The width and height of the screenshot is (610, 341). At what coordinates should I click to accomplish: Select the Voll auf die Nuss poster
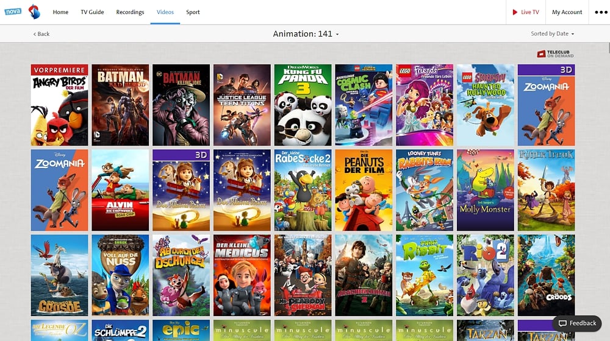(x=120, y=275)
